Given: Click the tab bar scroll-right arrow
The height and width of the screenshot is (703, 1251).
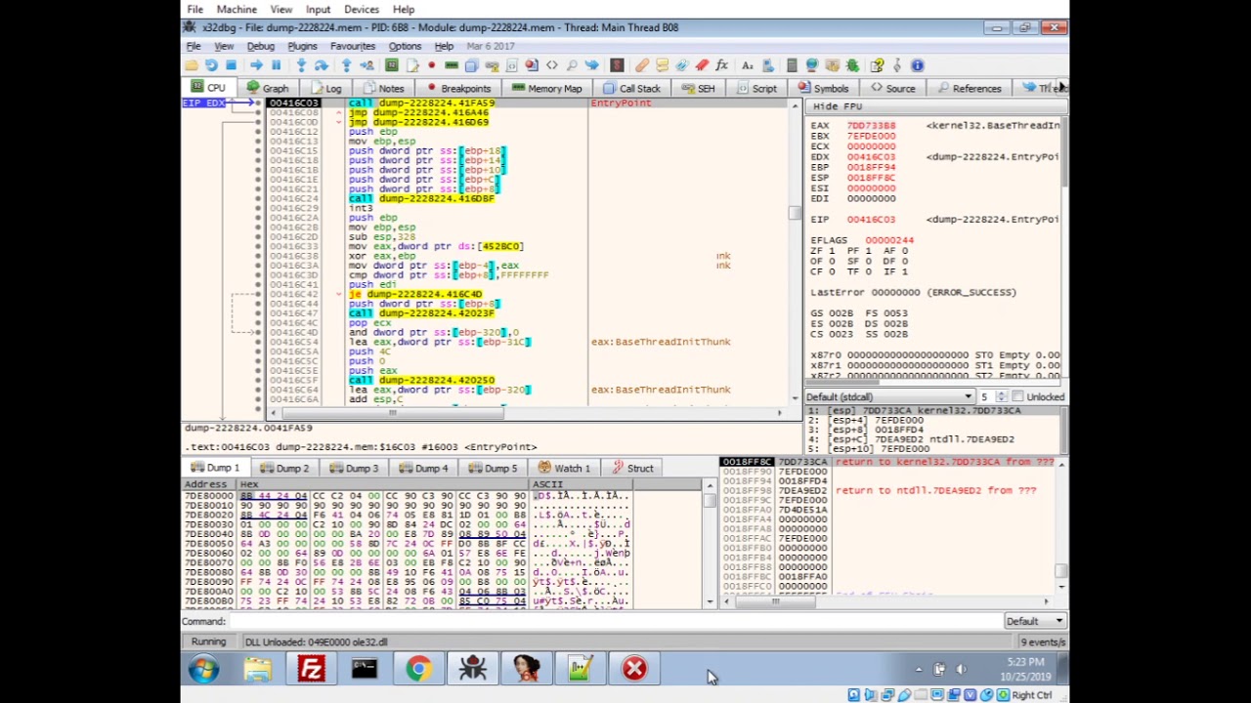Looking at the screenshot, I should point(1061,88).
